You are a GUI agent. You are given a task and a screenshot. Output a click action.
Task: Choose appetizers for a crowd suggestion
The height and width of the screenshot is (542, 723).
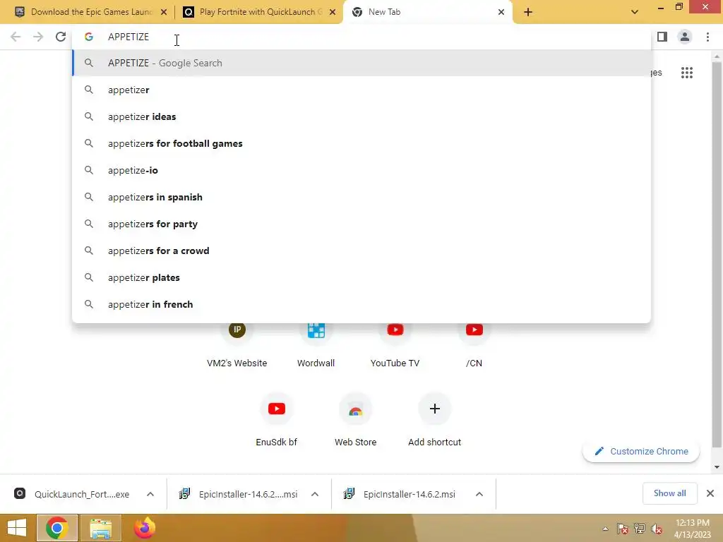362,251
